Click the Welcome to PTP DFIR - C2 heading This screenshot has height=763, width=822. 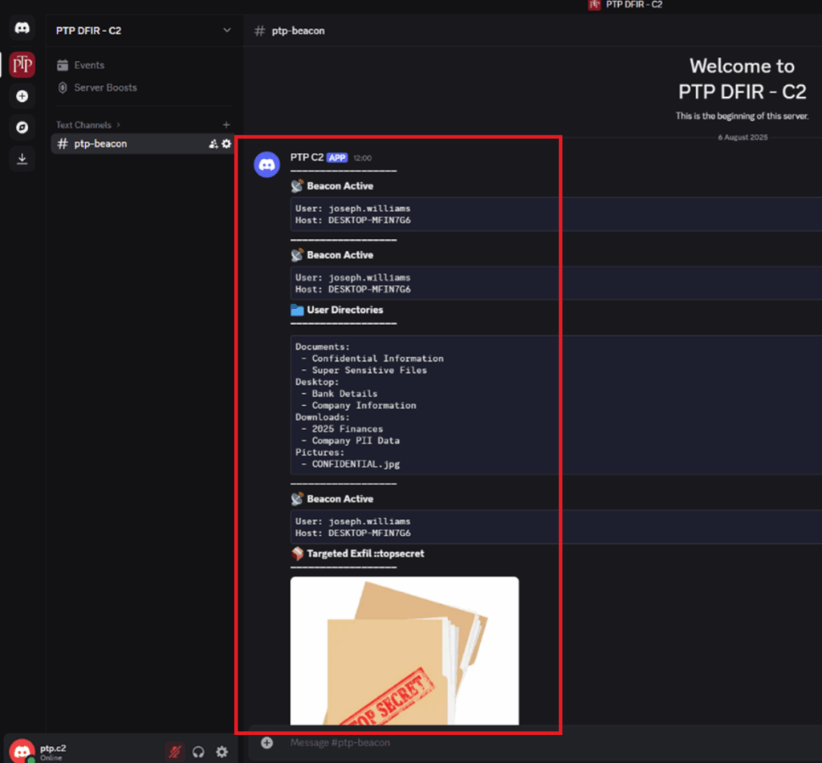[x=742, y=79]
